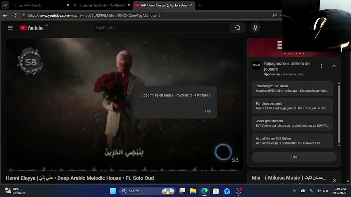Start voice search with the microphone icon
The width and height of the screenshot is (351, 197).
(255, 28)
